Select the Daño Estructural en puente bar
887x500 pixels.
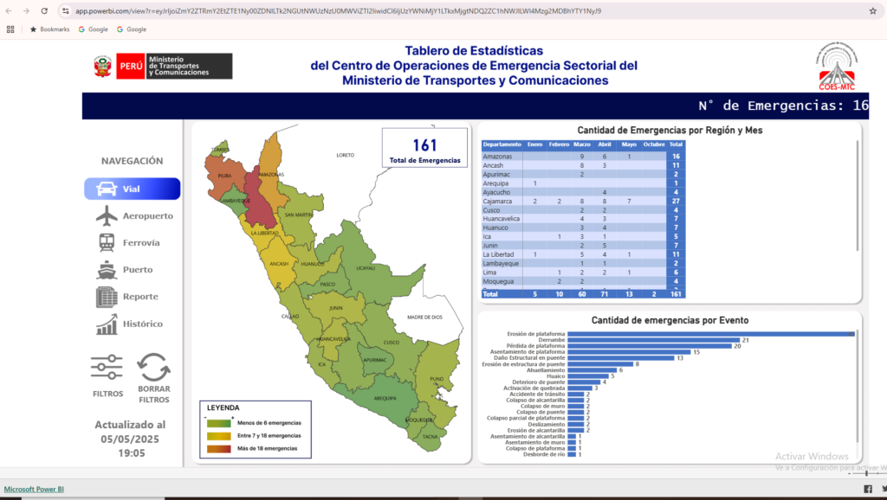click(621, 358)
